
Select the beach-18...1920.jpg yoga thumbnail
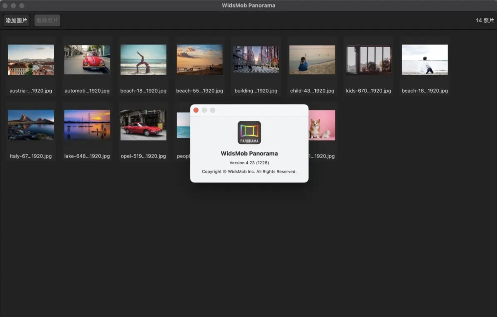[143, 60]
